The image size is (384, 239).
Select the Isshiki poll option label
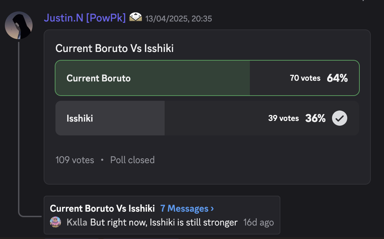click(x=80, y=118)
